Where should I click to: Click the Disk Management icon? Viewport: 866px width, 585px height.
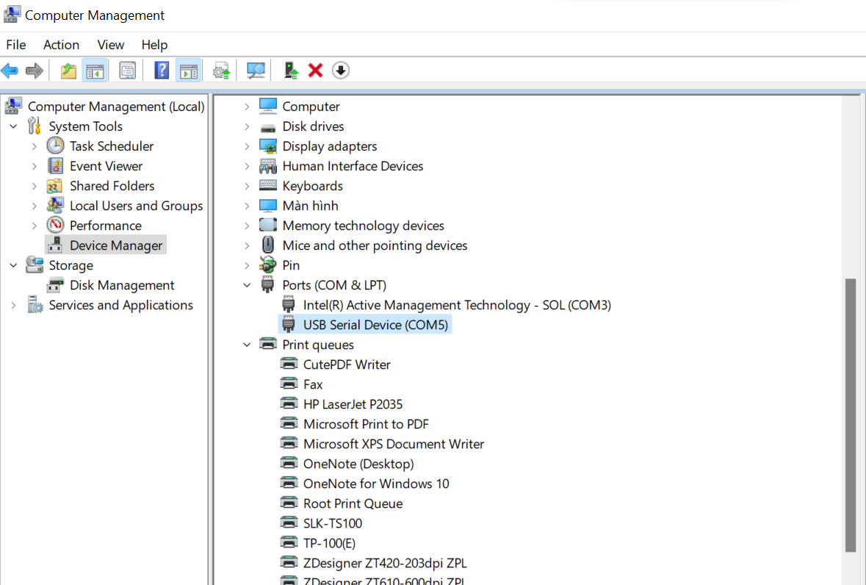(x=55, y=285)
